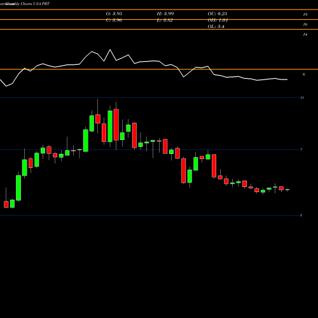Click the high value 'H: 3.99'
Screen dimensions: 318x318
point(165,13)
